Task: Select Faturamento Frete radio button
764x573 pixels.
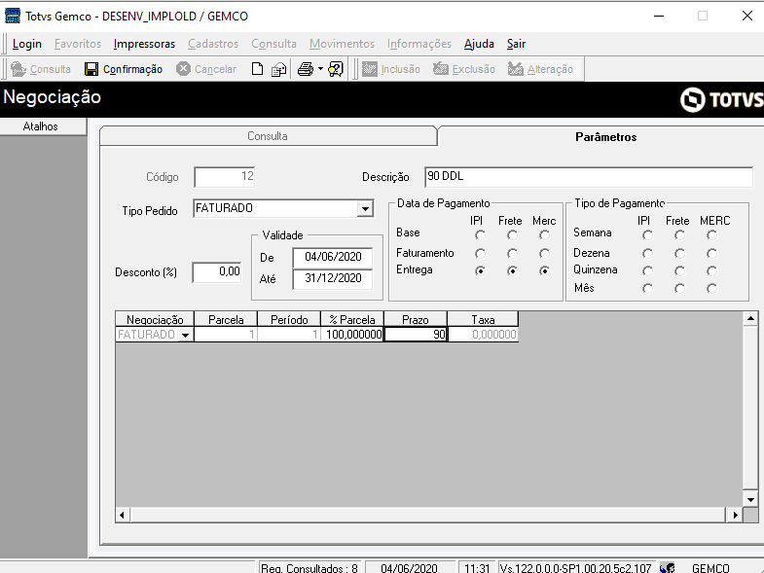Action: [x=512, y=253]
